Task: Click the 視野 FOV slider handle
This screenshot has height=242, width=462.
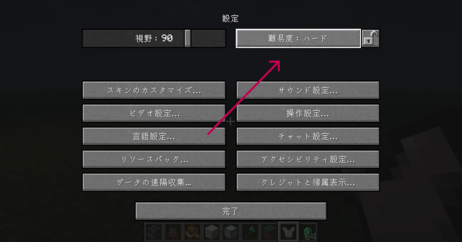Action: 188,38
